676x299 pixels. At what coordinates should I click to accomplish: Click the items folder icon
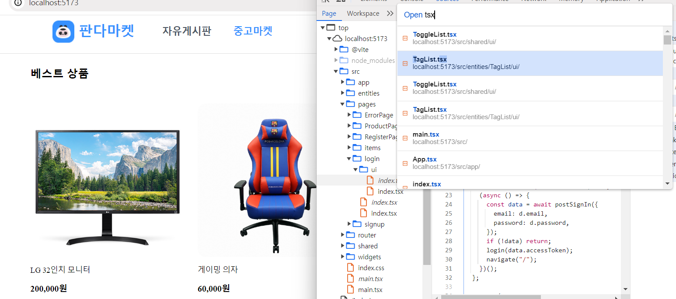tap(357, 148)
